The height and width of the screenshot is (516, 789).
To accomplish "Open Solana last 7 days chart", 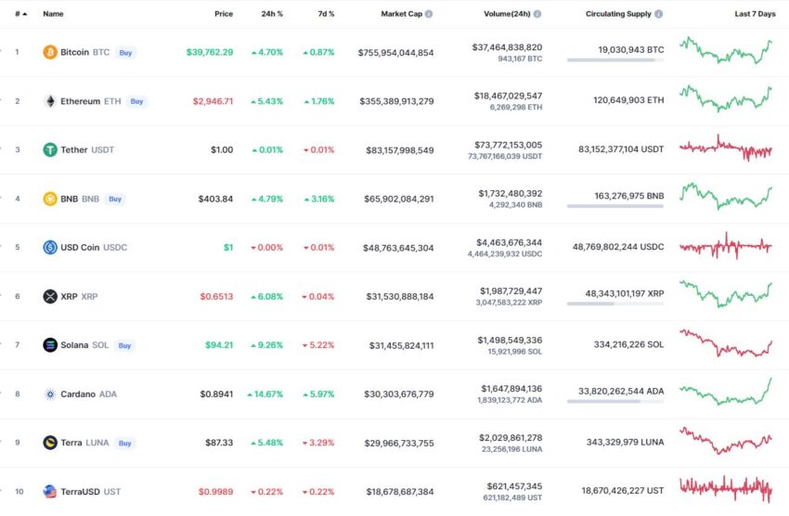I will pos(726,343).
